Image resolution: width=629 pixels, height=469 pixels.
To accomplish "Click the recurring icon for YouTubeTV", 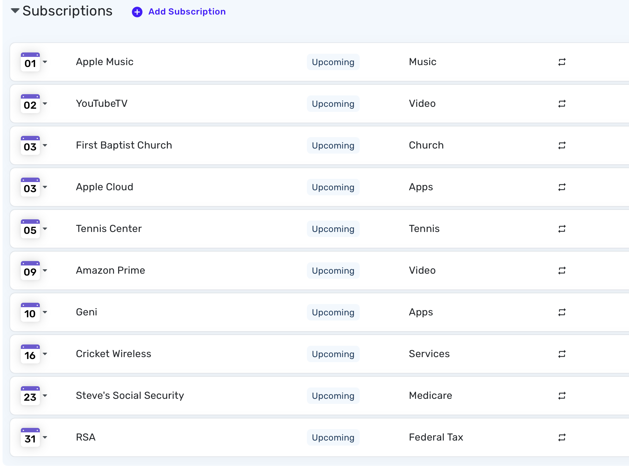I will [562, 104].
